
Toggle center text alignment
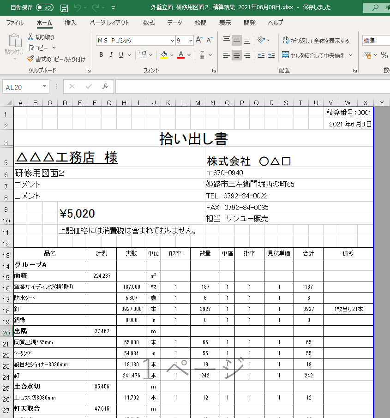pyautogui.click(x=237, y=55)
